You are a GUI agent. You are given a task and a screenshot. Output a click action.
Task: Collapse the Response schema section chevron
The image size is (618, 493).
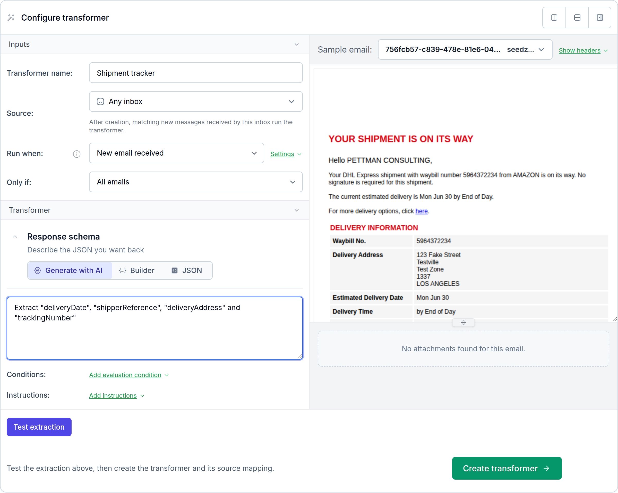15,237
